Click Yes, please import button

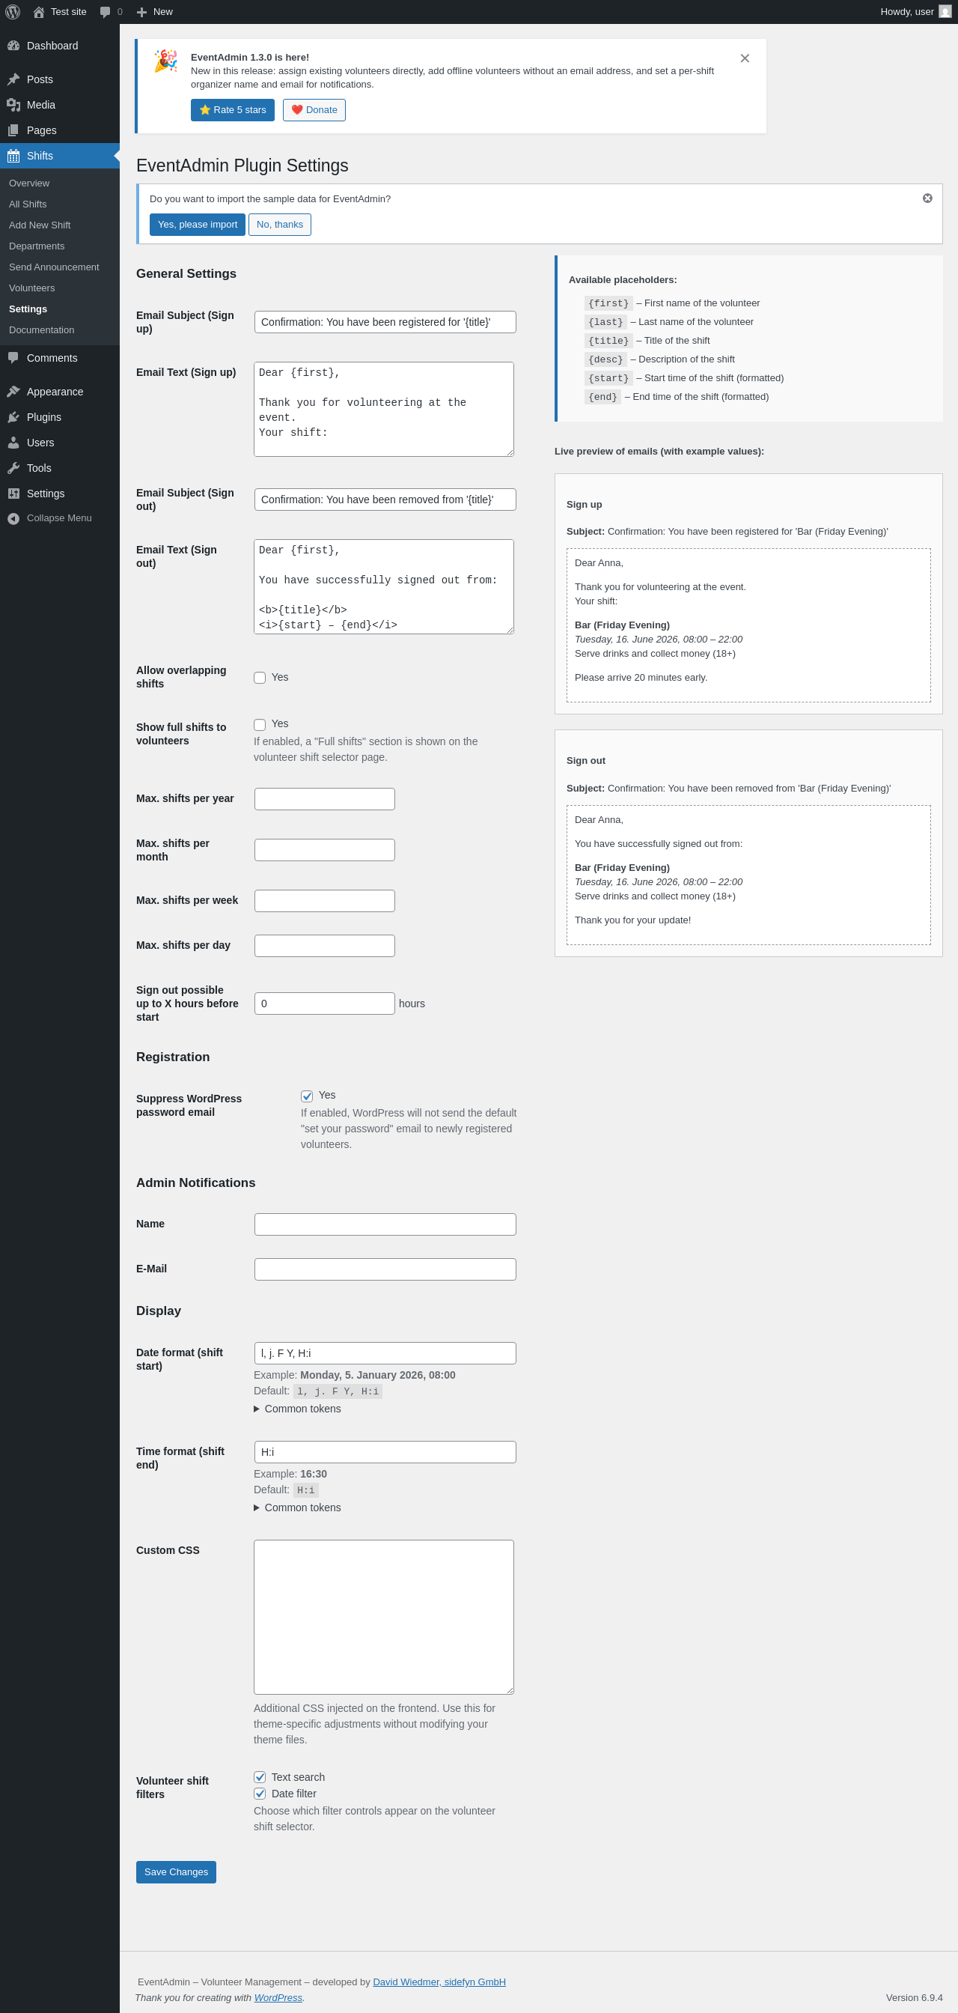tap(198, 224)
